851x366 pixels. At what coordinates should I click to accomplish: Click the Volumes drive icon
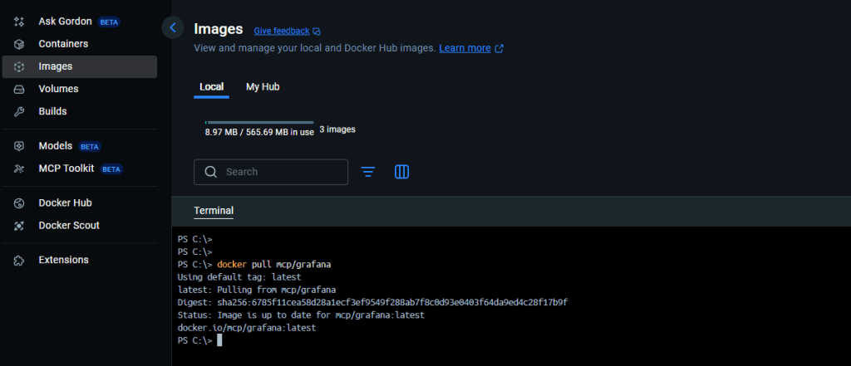click(20, 89)
